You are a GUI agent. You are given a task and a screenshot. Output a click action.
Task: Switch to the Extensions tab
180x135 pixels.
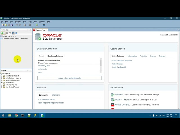pos(56,95)
